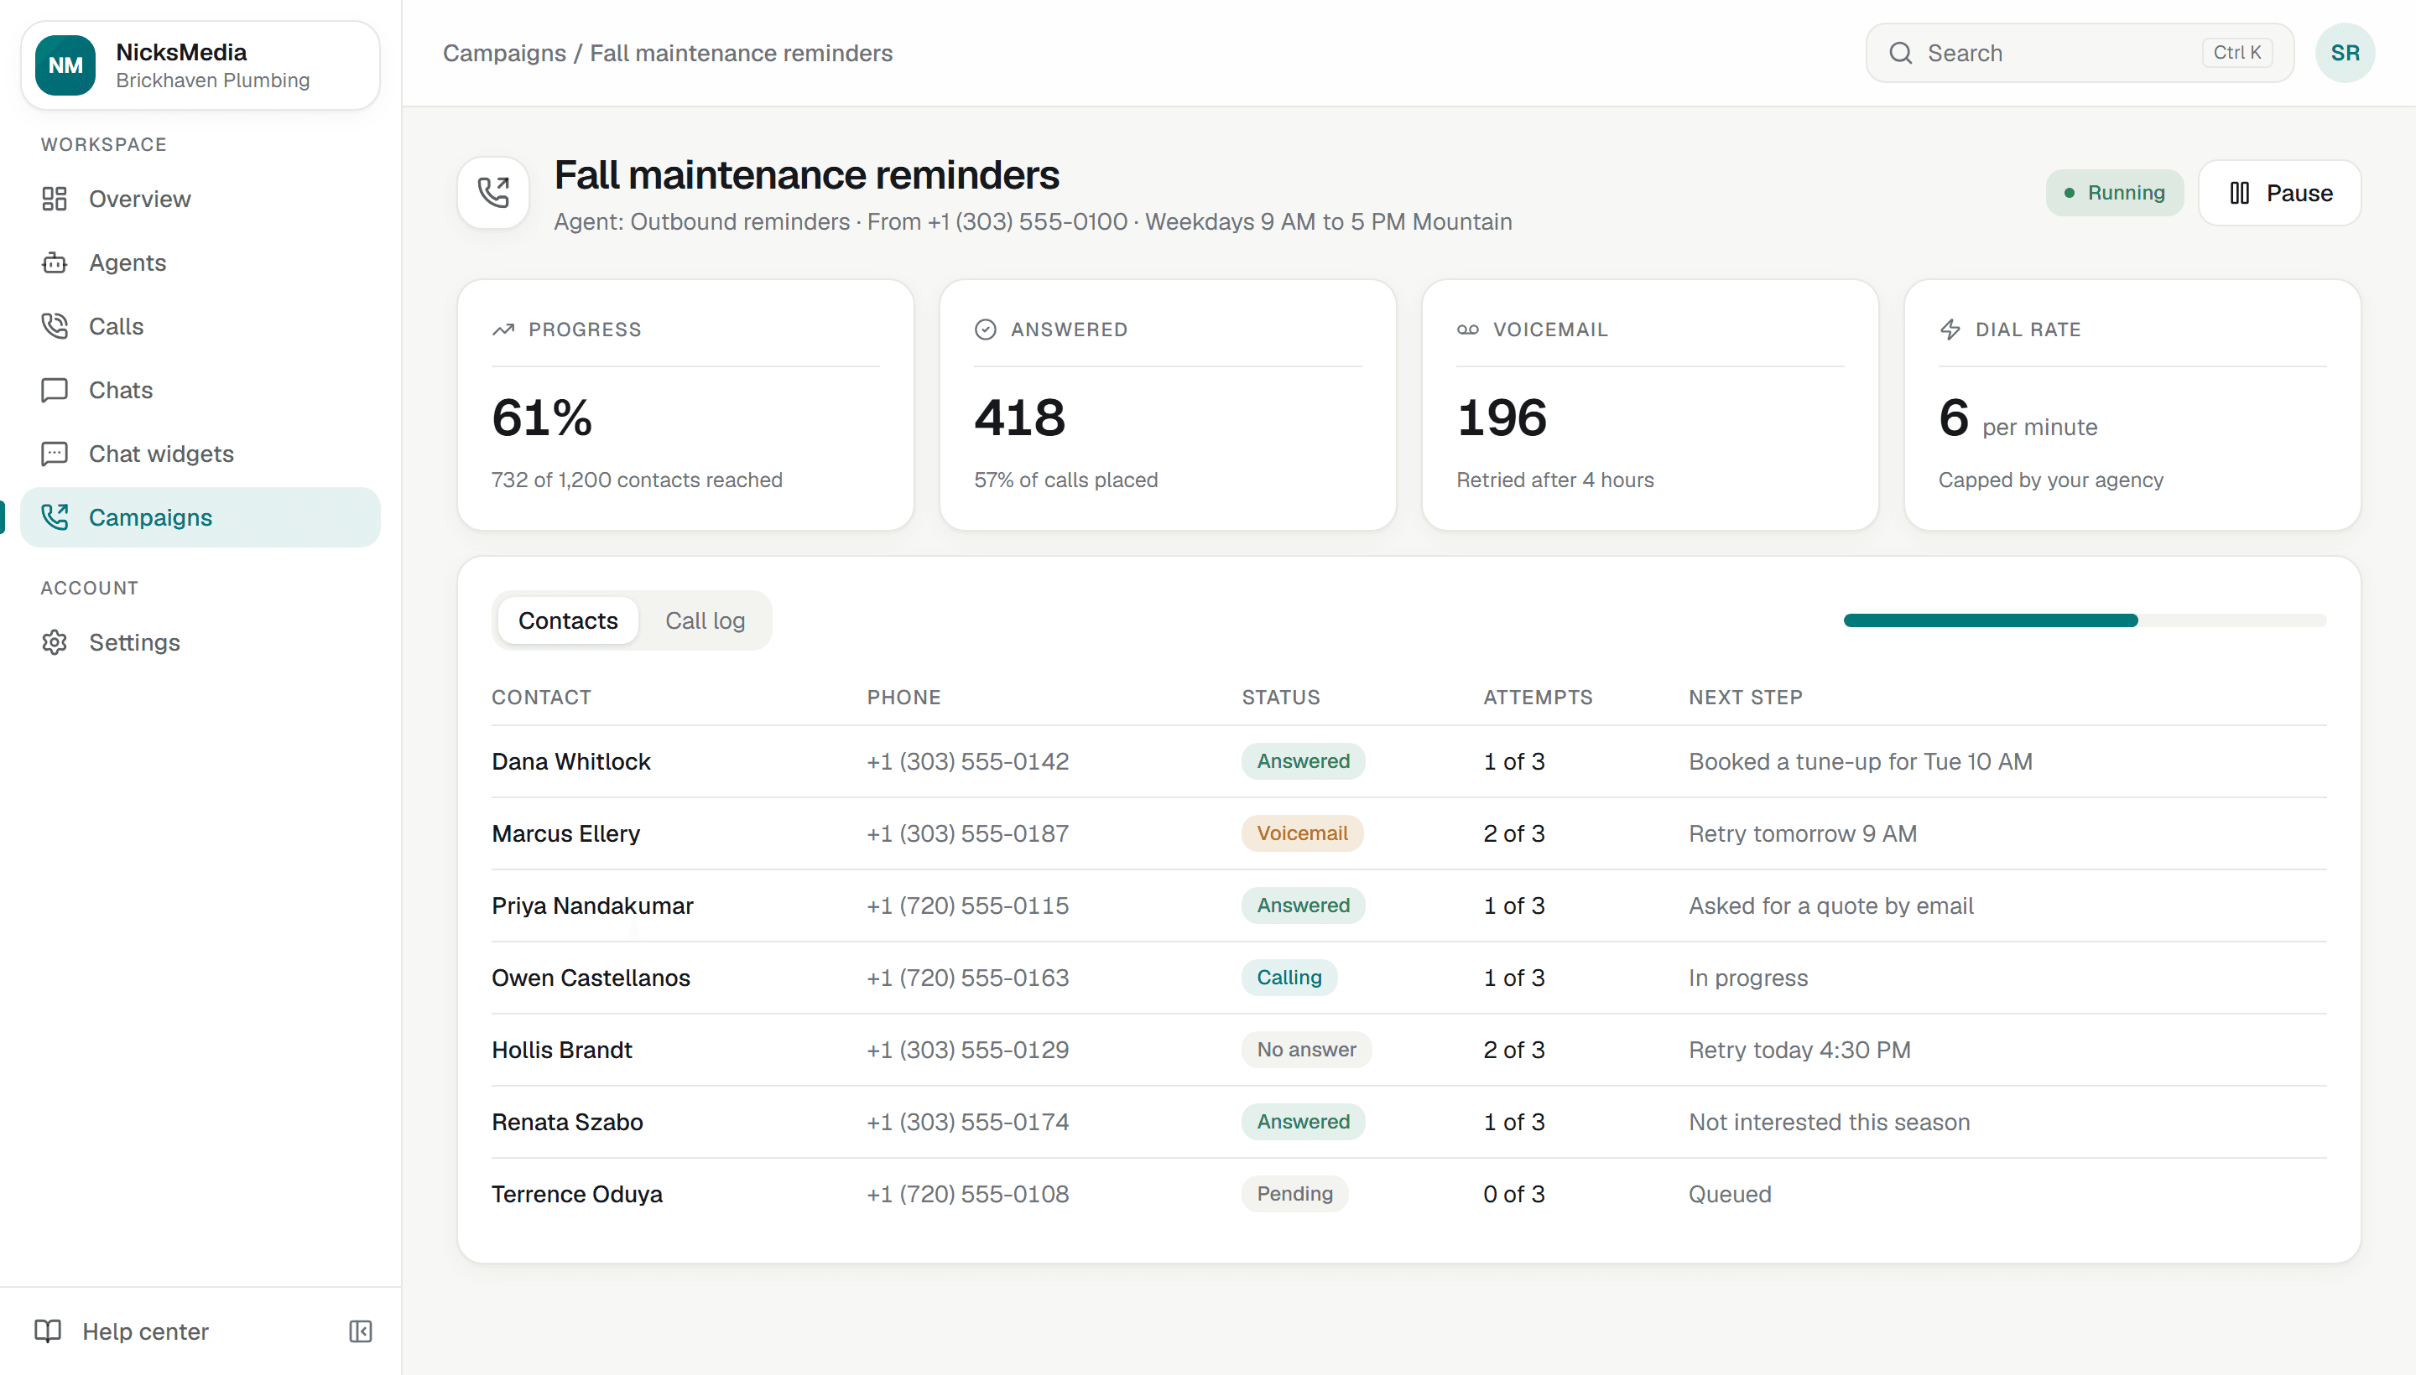Click the STATUS column header
The image size is (2416, 1375).
(1280, 697)
